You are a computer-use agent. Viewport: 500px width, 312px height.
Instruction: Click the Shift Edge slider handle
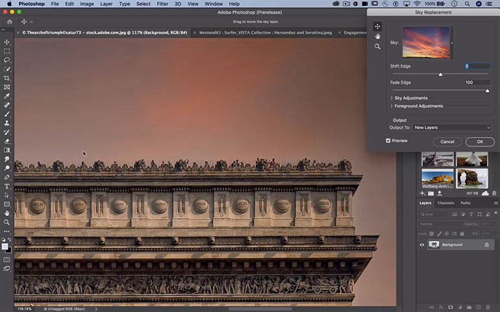pyautogui.click(x=440, y=74)
